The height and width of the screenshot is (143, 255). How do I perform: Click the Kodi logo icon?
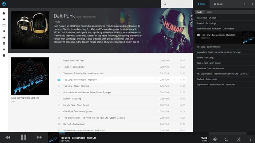(4, 4)
